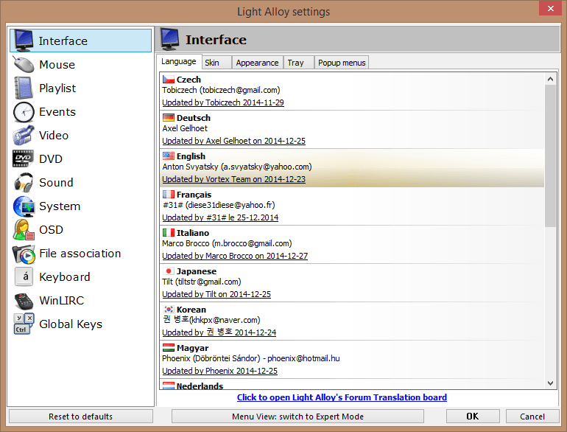This screenshot has width=567, height=432.
Task: Open the DVD settings icon
Action: click(24, 159)
